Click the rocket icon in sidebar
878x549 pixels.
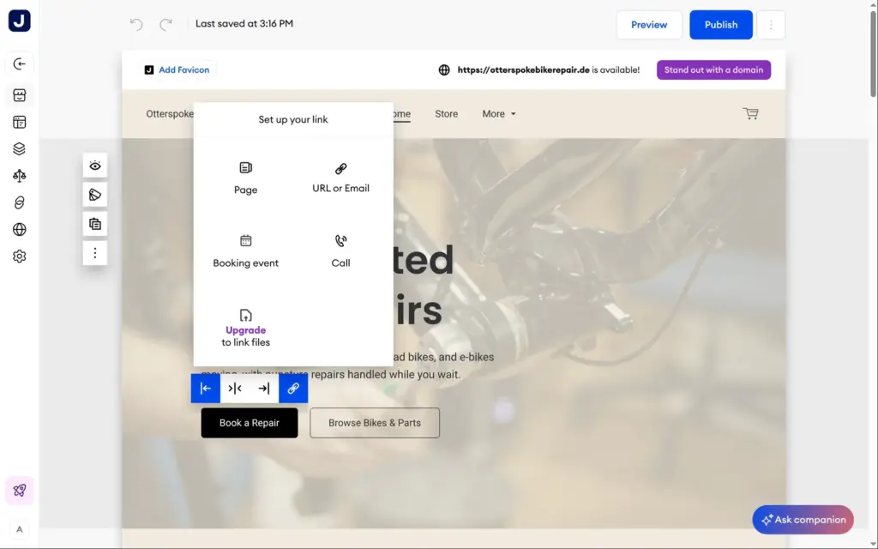tap(19, 491)
